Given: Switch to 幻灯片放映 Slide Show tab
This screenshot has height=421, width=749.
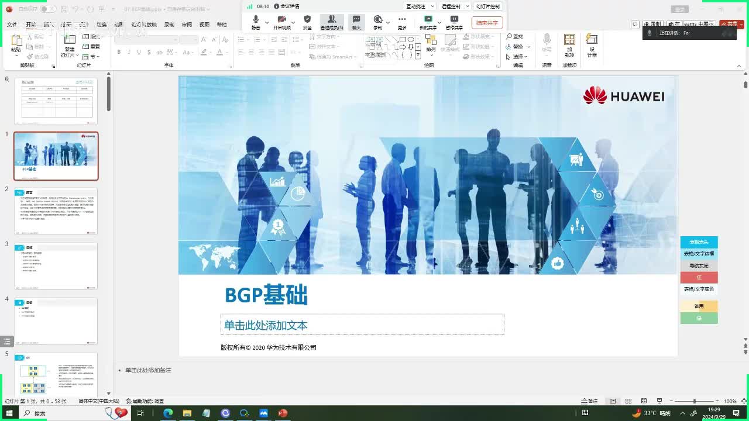Looking at the screenshot, I should 144,25.
